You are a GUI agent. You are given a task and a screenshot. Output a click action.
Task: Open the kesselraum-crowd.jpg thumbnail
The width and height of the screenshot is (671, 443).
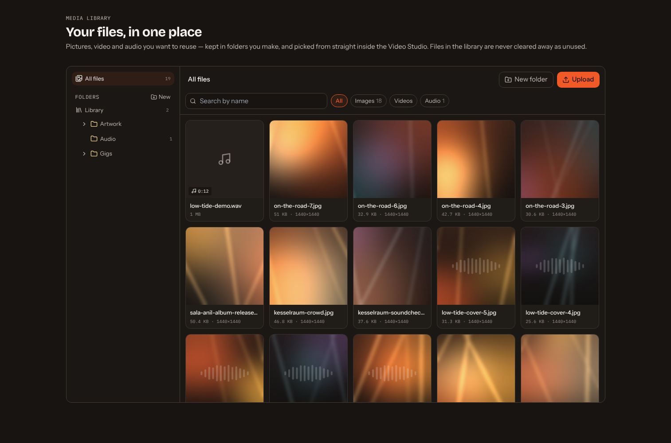tap(308, 266)
